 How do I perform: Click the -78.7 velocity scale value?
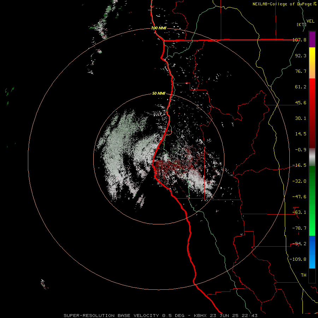(x=299, y=228)
